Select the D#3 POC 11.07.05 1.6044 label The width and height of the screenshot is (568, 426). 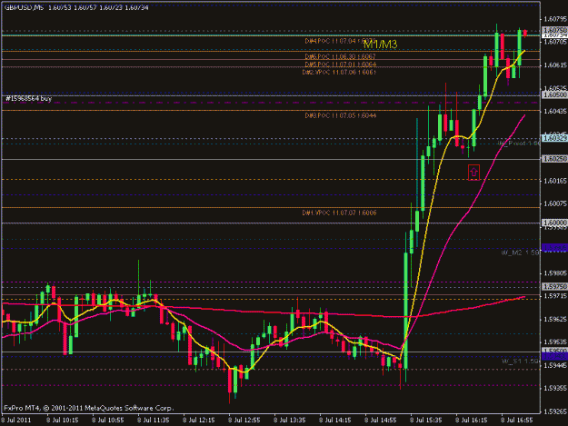pyautogui.click(x=340, y=116)
